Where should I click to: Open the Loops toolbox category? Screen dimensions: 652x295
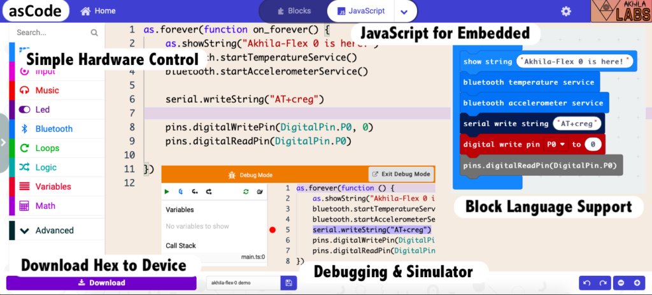tap(57, 148)
